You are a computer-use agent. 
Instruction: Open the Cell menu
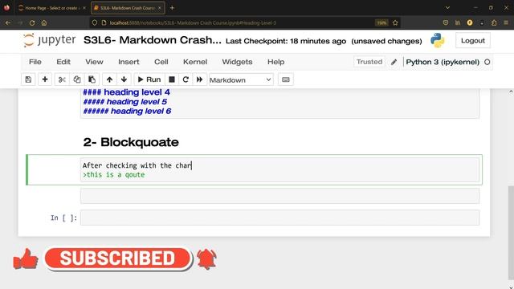(161, 62)
